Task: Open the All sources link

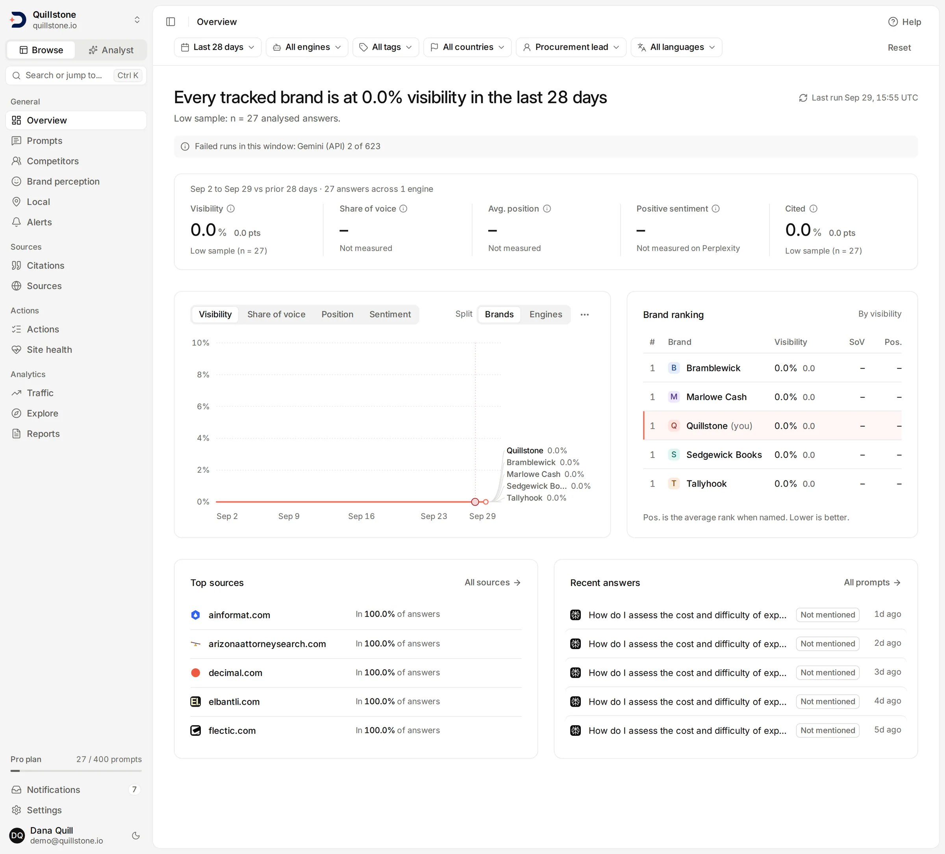Action: (x=493, y=582)
